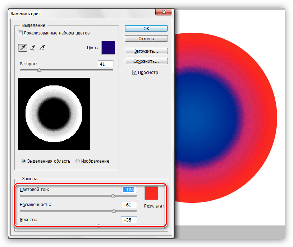Focus the Яркость field showing +35
Image resolution: width=293 pixels, height=247 pixels.
[x=129, y=220]
